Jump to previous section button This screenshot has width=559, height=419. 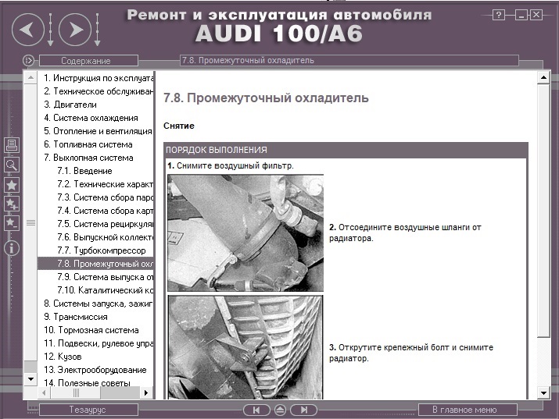pyautogui.click(x=256, y=410)
